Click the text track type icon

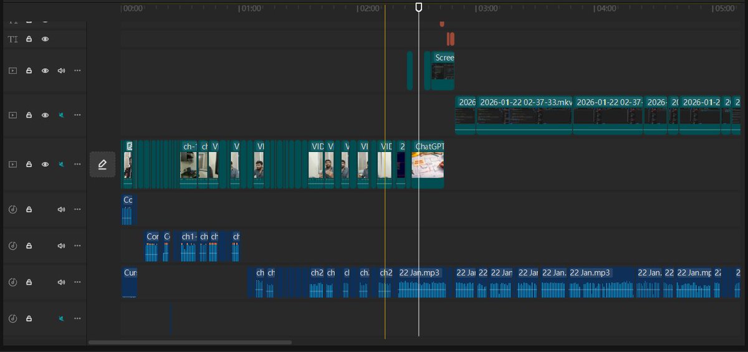[x=12, y=39]
